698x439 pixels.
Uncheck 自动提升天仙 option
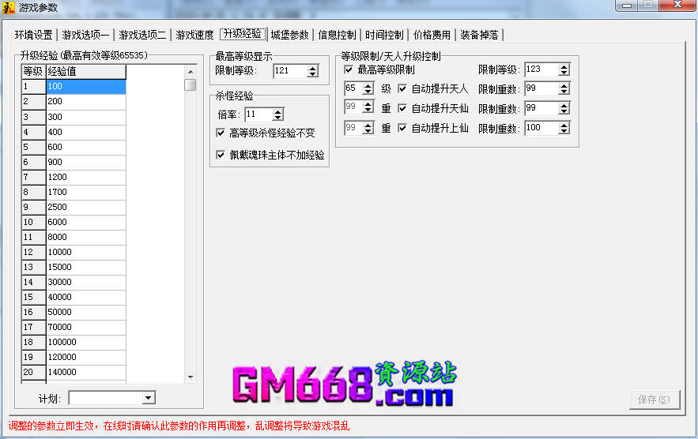(x=402, y=108)
